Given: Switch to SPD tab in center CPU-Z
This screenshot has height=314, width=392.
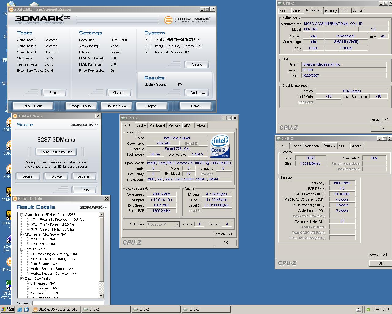Looking at the screenshot, I should [x=187, y=125].
